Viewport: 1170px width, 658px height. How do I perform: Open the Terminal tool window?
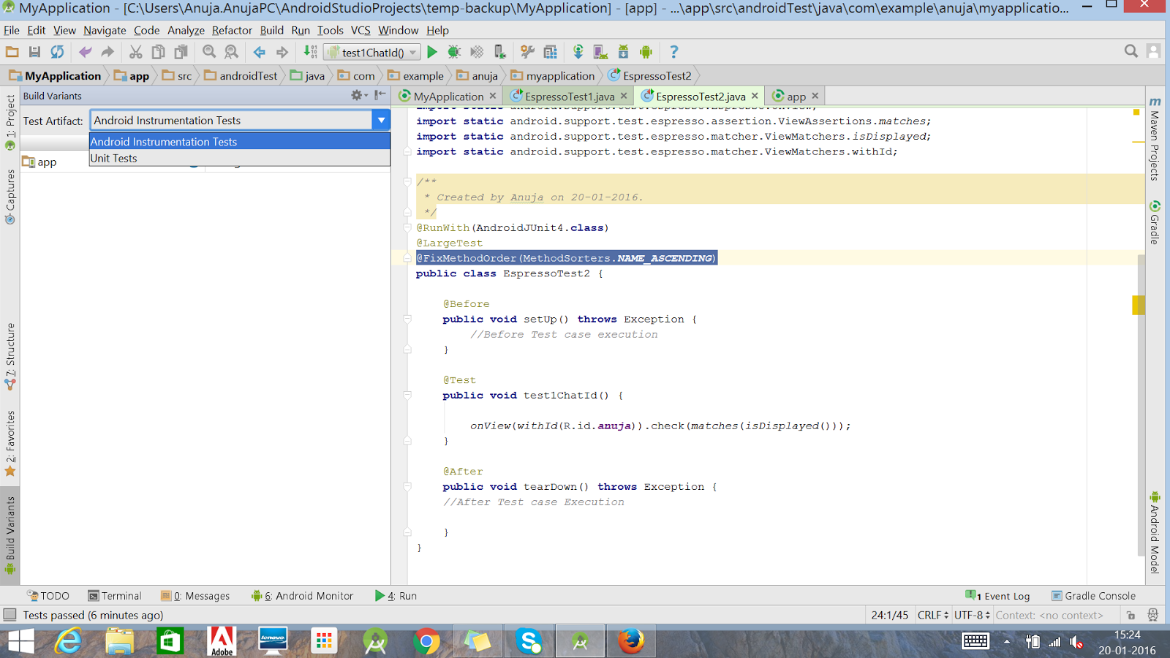click(115, 595)
